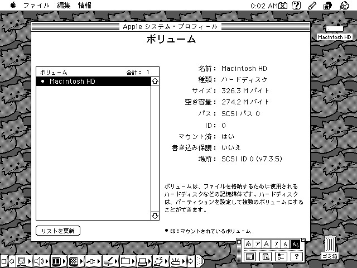Open the printer selector control strip module
This screenshot has width=357, height=268.
tap(143, 261)
